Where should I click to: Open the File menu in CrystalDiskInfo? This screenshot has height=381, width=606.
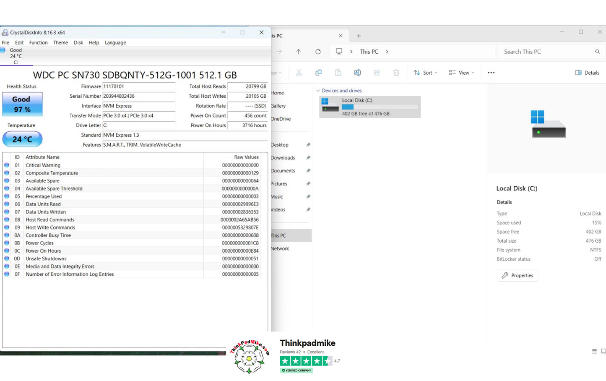coord(5,42)
